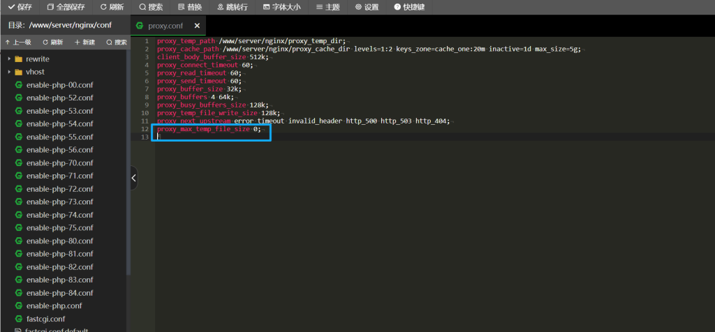Click Jump to line (跳转行) button
This screenshot has width=715, height=332.
click(231, 7)
